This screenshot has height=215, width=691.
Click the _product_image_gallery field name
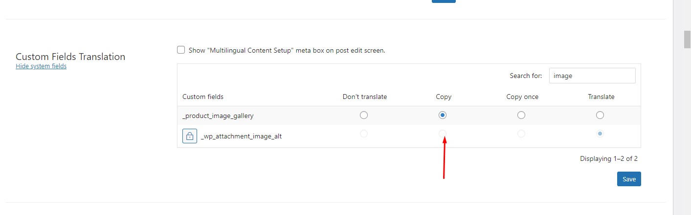coord(218,116)
